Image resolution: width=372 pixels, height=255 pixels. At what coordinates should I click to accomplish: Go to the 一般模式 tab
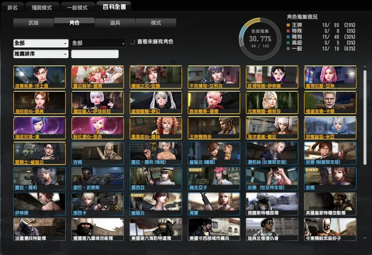coord(78,7)
